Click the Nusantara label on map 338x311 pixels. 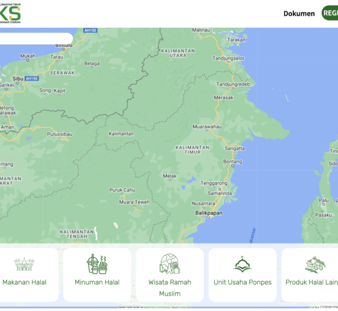pyautogui.click(x=203, y=204)
